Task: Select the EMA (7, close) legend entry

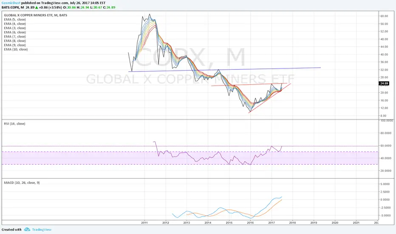Action: click(x=15, y=37)
